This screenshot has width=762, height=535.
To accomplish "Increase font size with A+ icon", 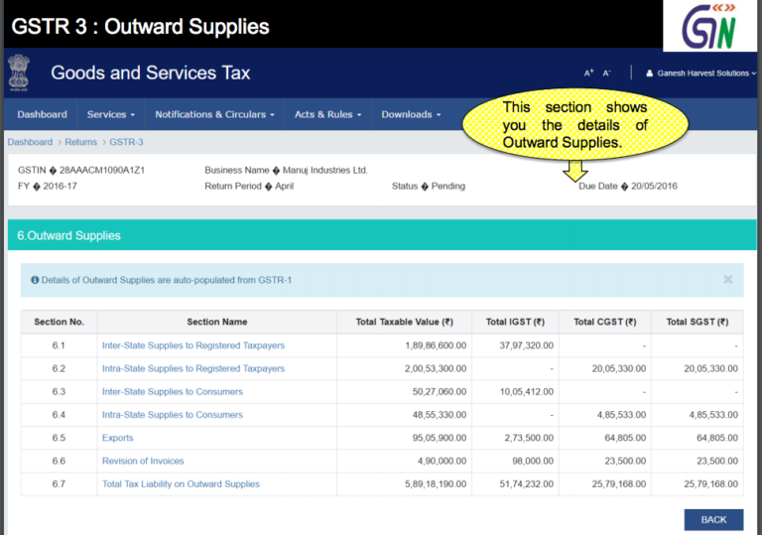I will tap(588, 73).
